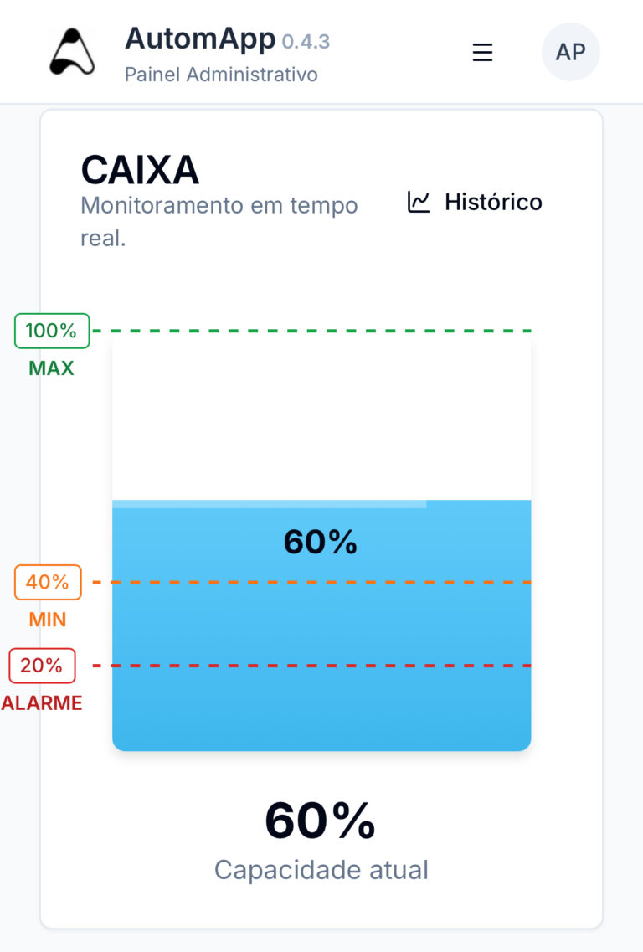Click the large 60% capacity reading
643x952 pixels.
coord(321,821)
